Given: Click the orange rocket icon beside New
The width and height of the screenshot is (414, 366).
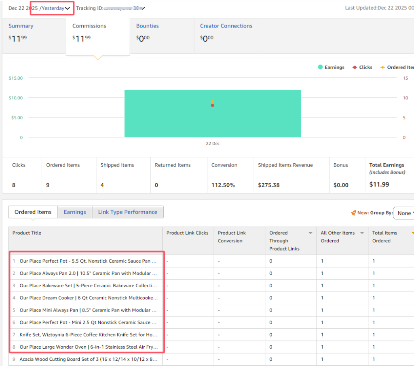Looking at the screenshot, I should pyautogui.click(x=353, y=213).
